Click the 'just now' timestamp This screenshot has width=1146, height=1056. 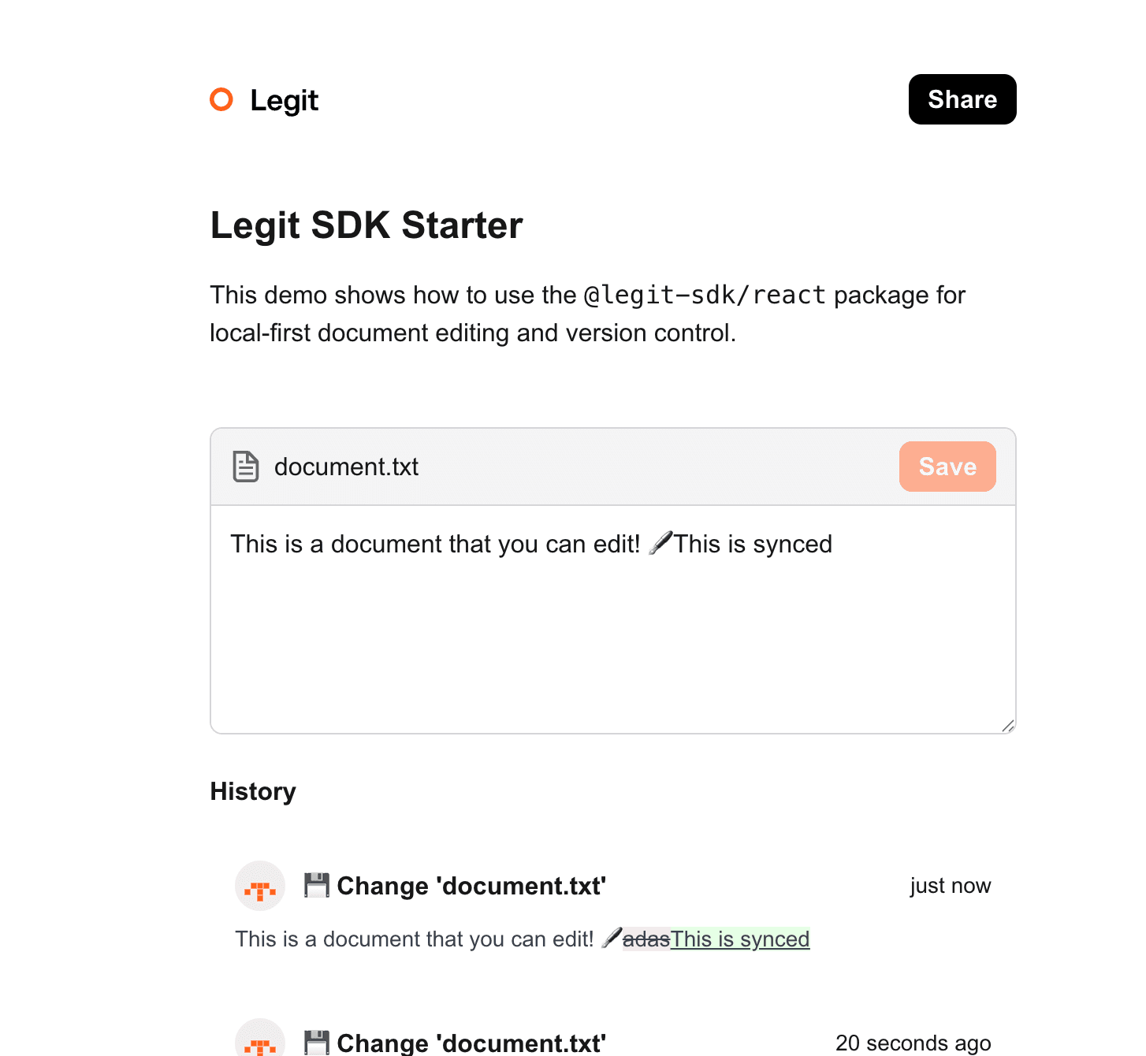pos(950,886)
